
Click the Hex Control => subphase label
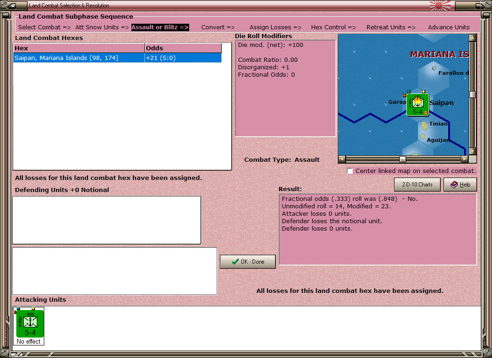click(333, 27)
